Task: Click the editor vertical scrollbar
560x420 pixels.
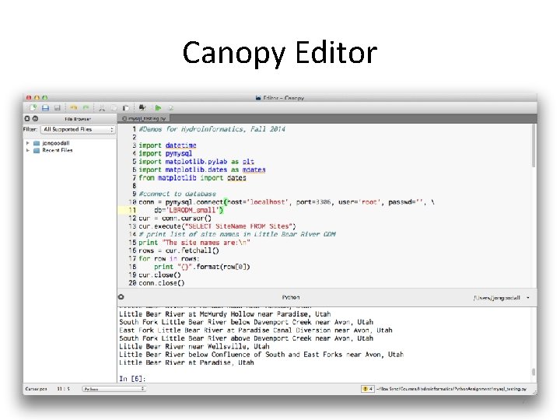Action: (534, 145)
